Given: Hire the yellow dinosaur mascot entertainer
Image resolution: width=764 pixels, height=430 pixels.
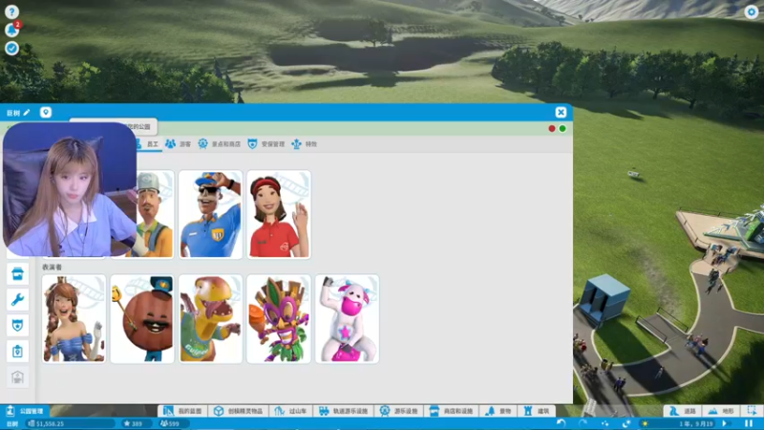Looking at the screenshot, I should pos(210,319).
